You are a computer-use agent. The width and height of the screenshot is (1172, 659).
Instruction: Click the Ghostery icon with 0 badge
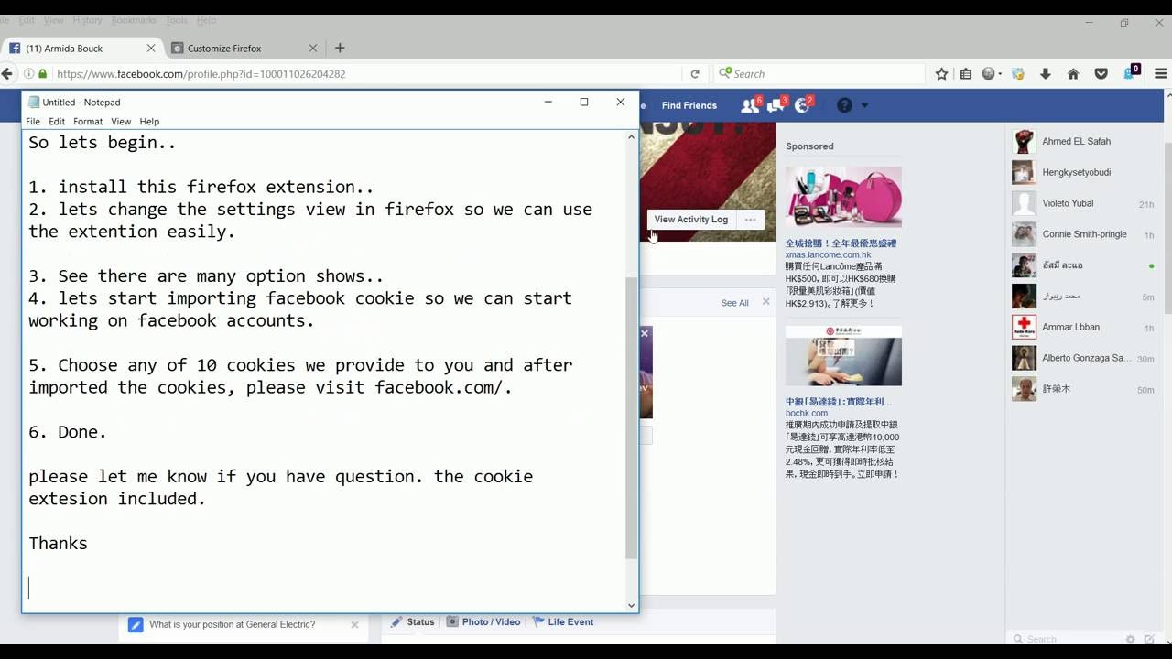click(1132, 72)
